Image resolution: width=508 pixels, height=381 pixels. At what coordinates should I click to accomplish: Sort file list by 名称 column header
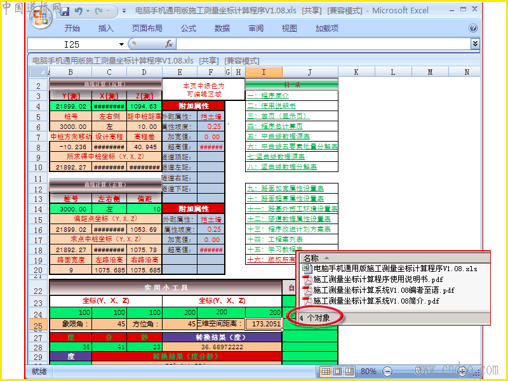click(x=311, y=258)
